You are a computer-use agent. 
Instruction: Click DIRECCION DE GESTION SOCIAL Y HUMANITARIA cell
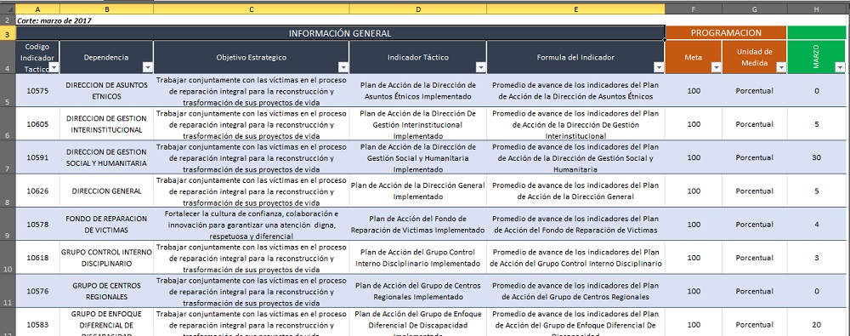pos(107,157)
